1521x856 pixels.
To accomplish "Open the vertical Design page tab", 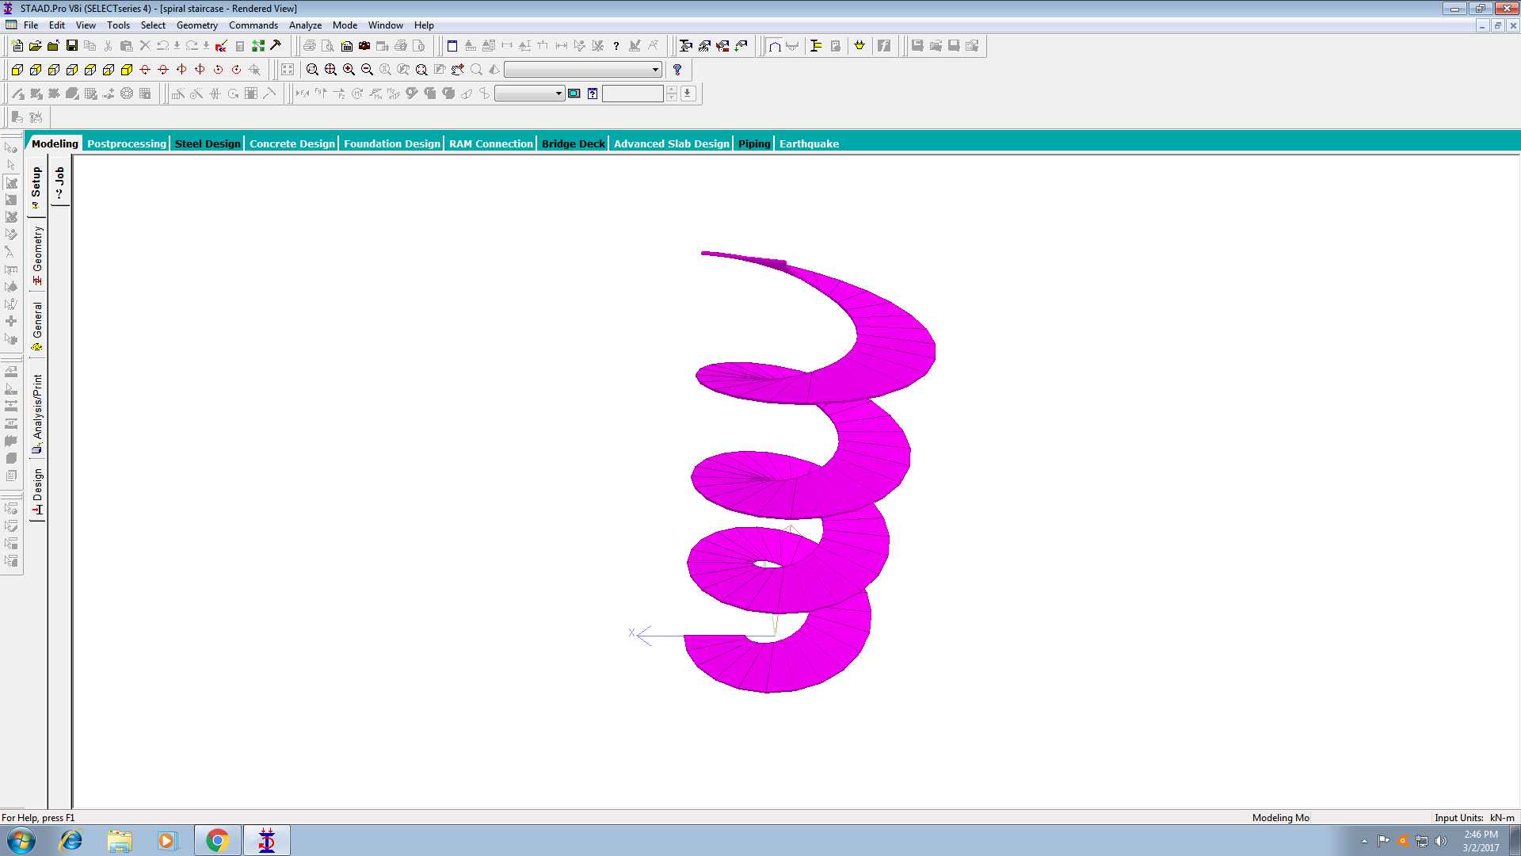I will pyautogui.click(x=36, y=491).
